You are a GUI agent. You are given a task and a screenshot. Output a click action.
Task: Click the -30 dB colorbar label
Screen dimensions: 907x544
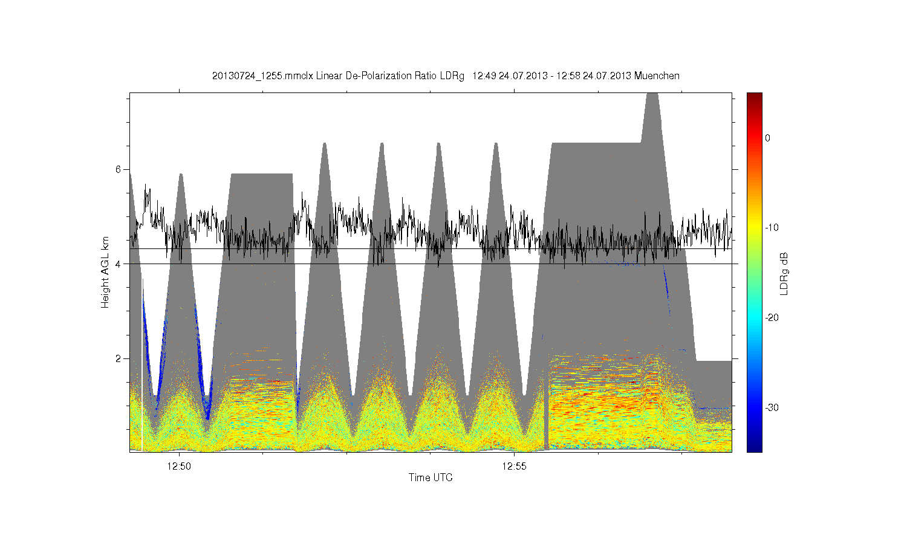click(x=771, y=408)
